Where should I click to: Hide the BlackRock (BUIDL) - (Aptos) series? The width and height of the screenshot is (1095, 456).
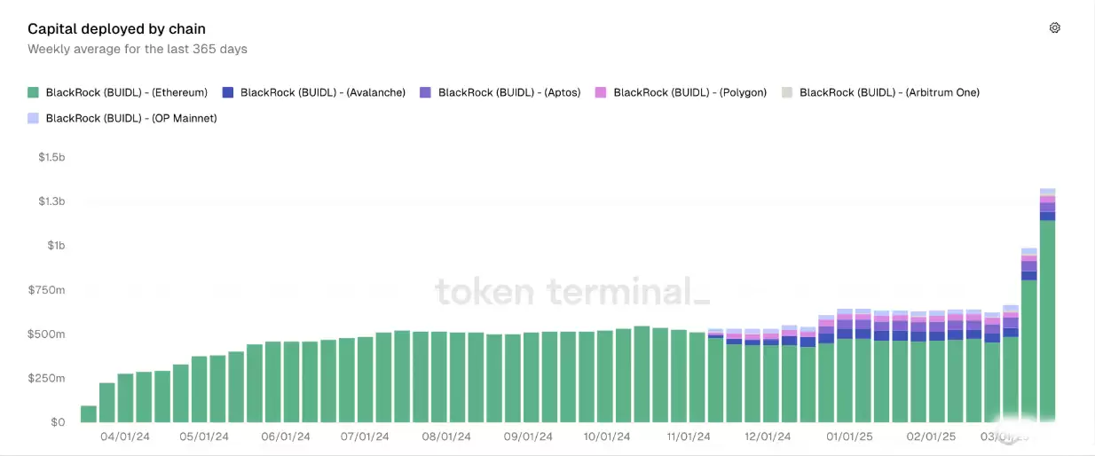[508, 92]
